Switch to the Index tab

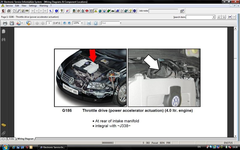(11, 139)
